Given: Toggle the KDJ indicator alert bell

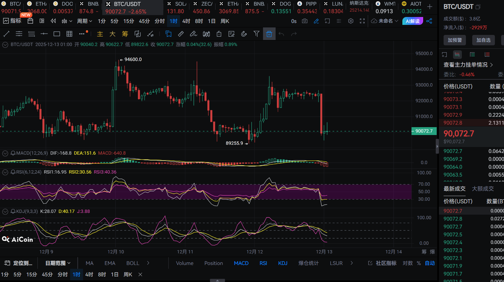Looking at the screenshot, I should tap(13, 211).
